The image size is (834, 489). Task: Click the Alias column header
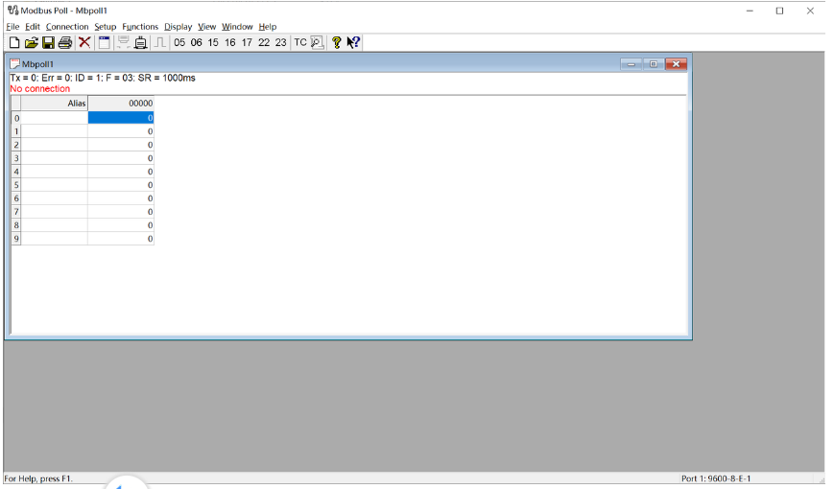tap(55, 104)
